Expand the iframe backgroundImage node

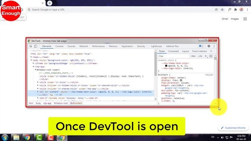tap(33, 63)
